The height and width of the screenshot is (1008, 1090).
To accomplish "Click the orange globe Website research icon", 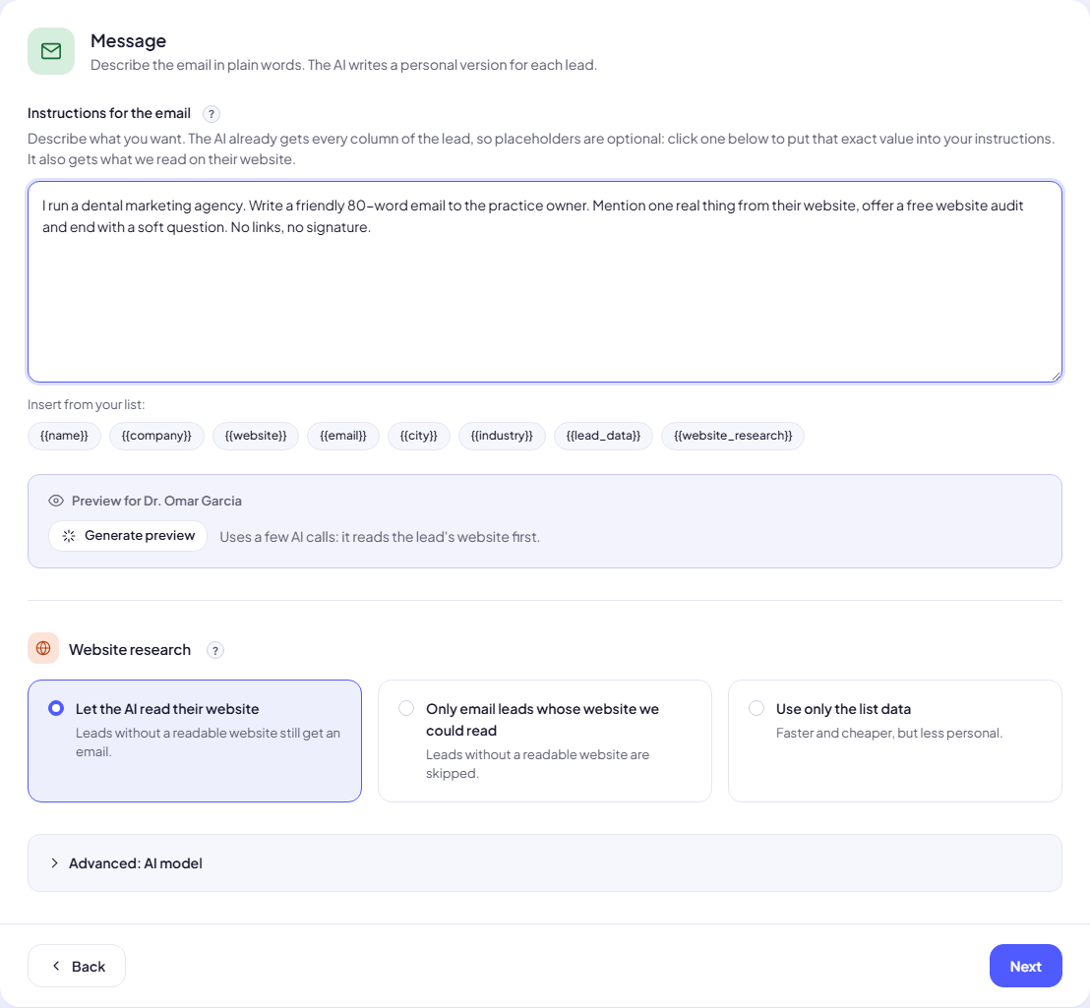I will [43, 648].
